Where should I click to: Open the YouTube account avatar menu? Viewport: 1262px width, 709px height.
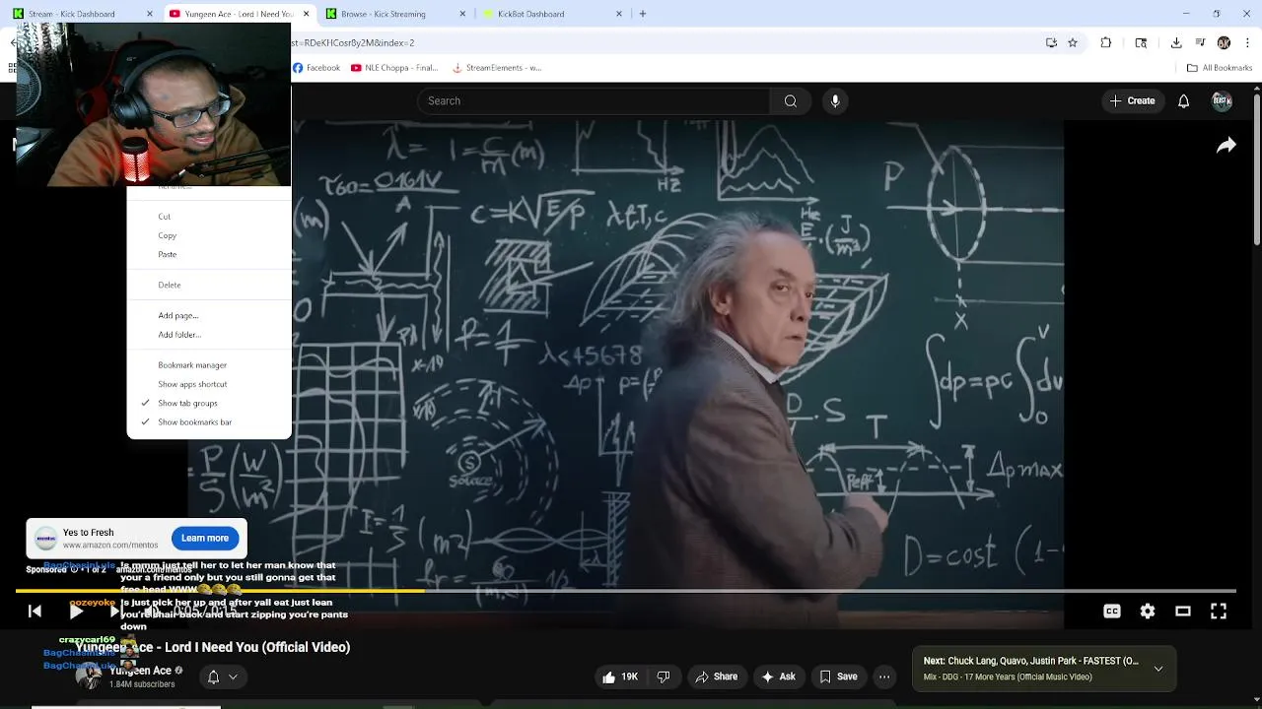1222,100
